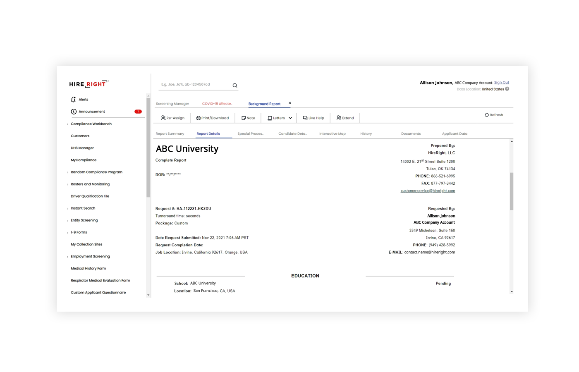Click the search magnifier icon
This screenshot has height=372, width=579.
(x=234, y=85)
